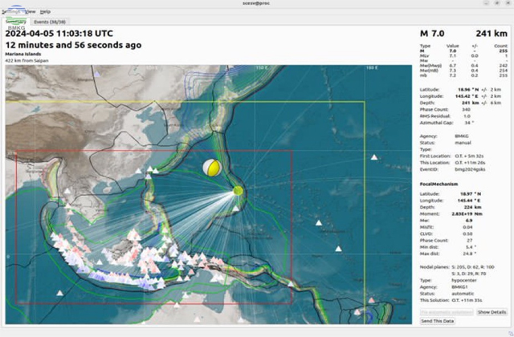Click the Show Details button
514x337 pixels.
492,311
